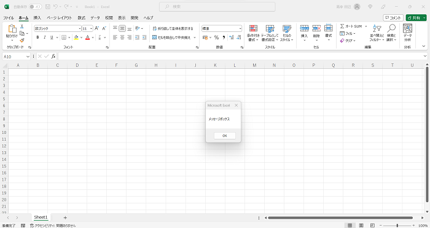Close the Microsoft Excel message box with the X
The width and height of the screenshot is (430, 228).
pos(236,105)
